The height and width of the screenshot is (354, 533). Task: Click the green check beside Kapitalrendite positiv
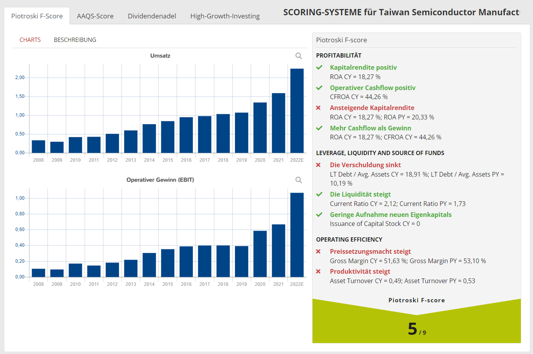point(319,67)
